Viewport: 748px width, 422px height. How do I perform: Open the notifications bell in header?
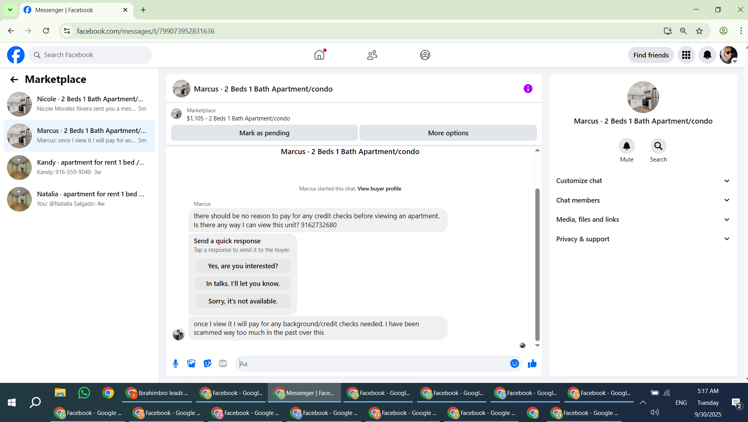click(707, 55)
